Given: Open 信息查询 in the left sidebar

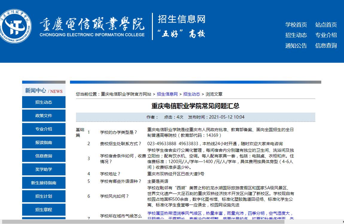Looking at the screenshot, I should [x=44, y=156].
